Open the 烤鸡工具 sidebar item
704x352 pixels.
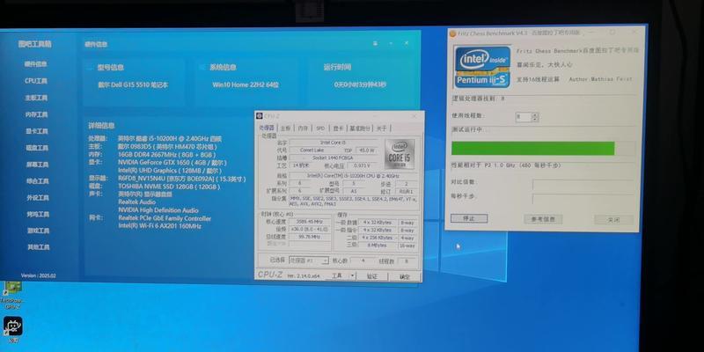(38, 214)
